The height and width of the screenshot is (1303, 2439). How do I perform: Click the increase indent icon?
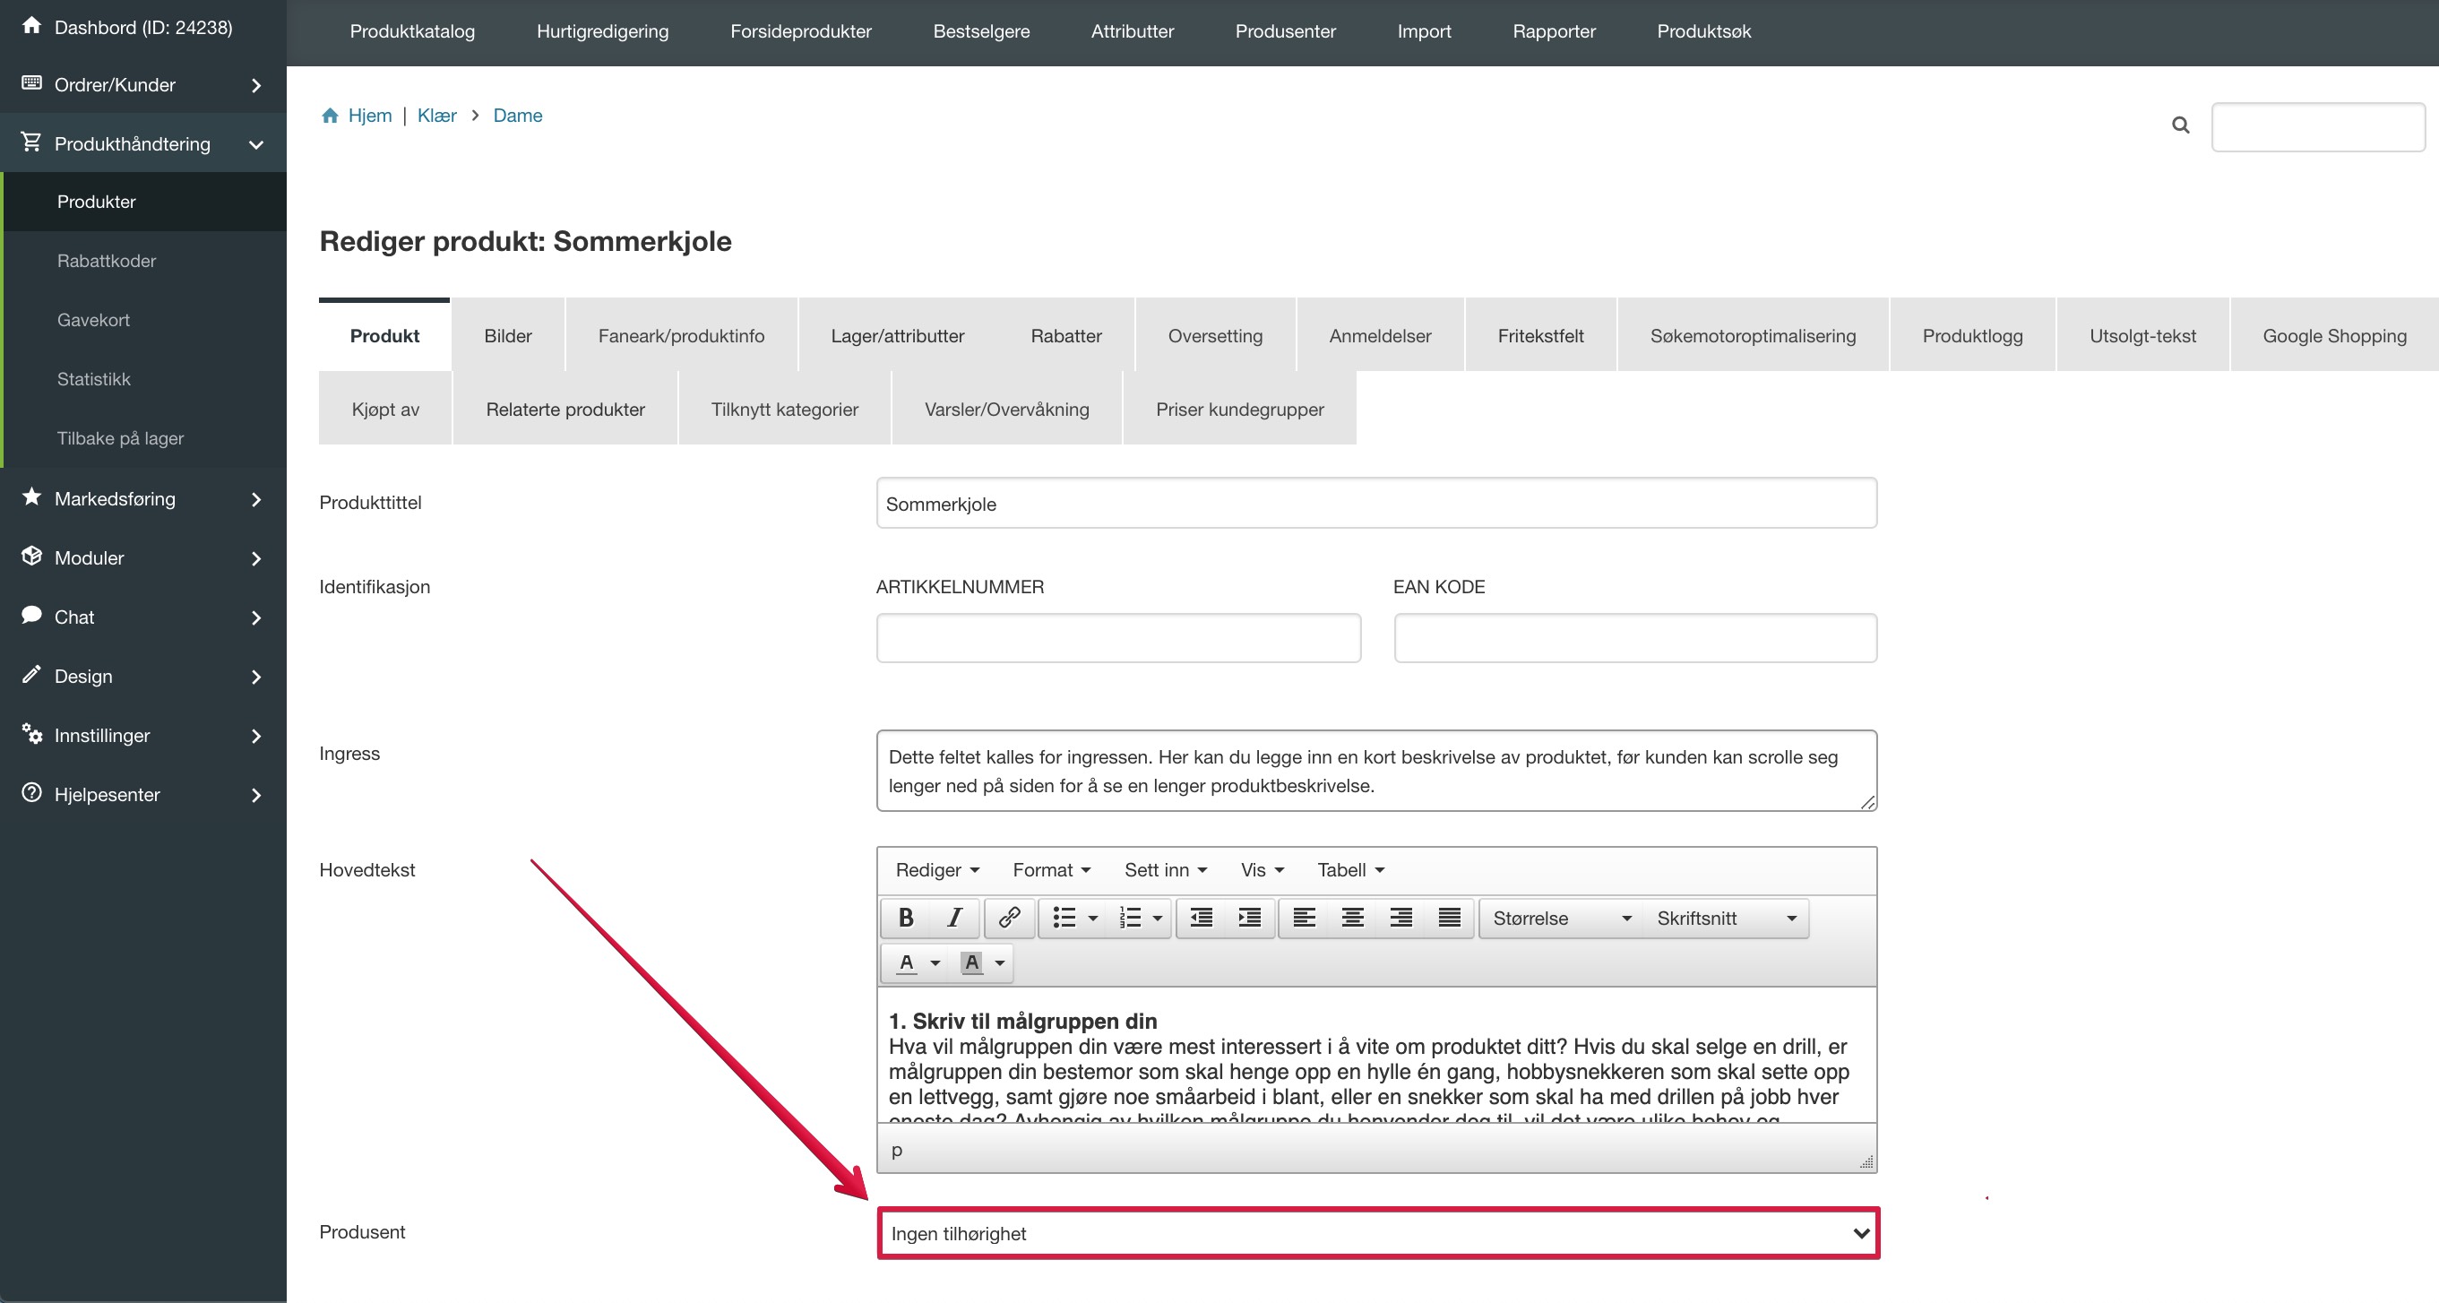pos(1249,918)
